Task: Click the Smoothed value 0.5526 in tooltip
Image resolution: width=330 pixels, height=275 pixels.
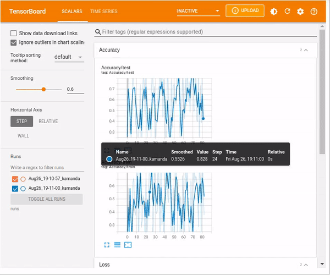Action: 178,159
